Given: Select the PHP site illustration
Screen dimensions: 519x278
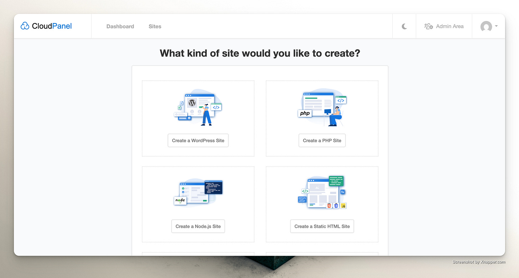Looking at the screenshot, I should tap(322, 107).
